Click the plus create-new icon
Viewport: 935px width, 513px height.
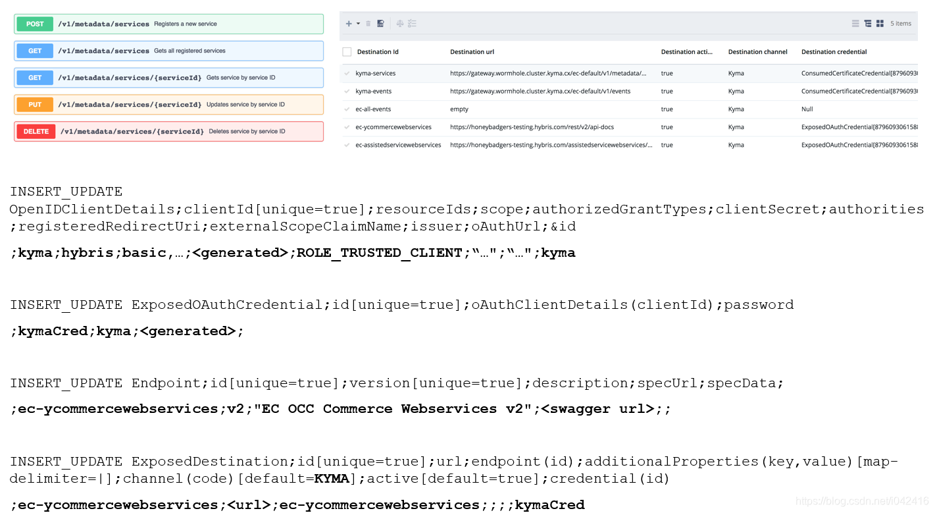point(349,24)
